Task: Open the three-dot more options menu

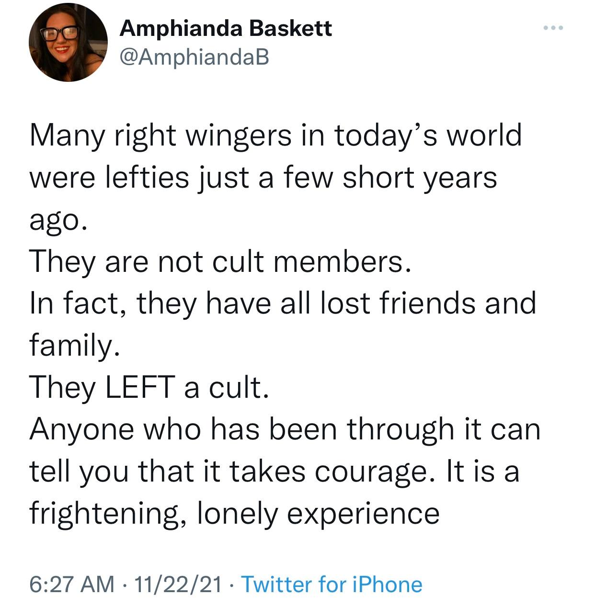Action: click(554, 28)
